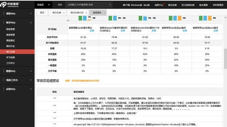Click the 79.17 score cell
This screenshot has width=227, height=127.
(207, 43)
